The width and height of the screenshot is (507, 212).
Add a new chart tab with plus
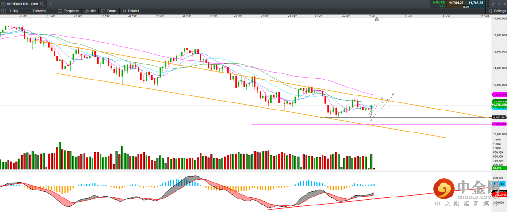[x=50, y=4]
